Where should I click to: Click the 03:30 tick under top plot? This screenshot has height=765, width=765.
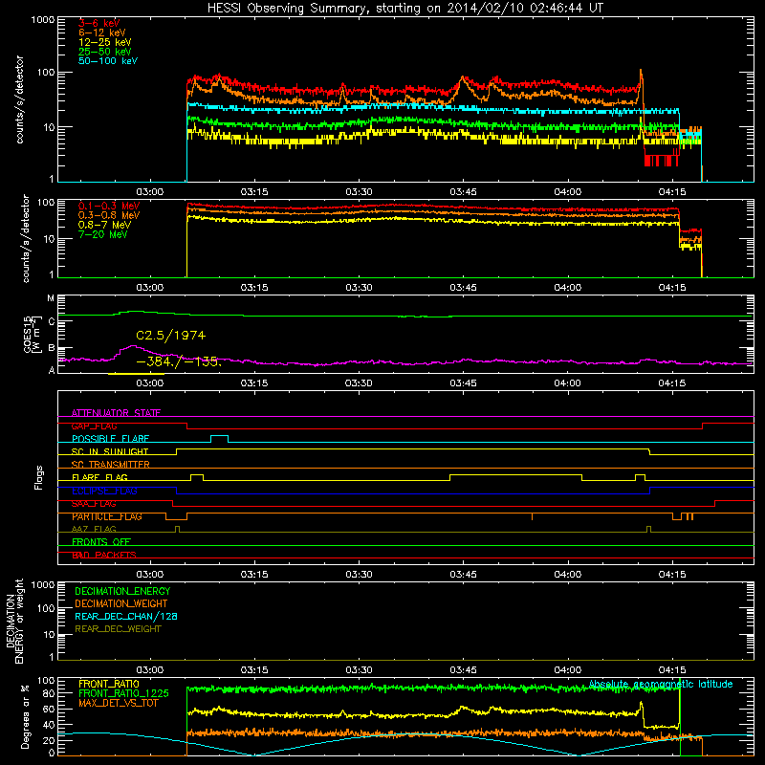359,192
